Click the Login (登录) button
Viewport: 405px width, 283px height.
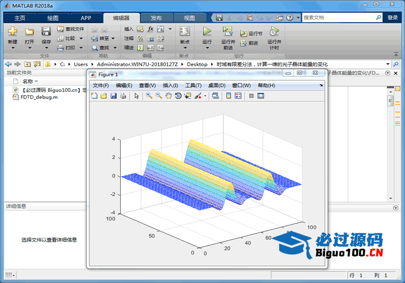(x=393, y=18)
